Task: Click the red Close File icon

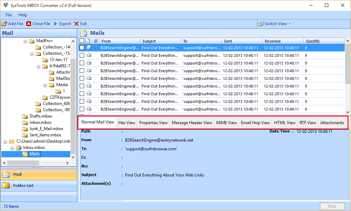Action: click(x=29, y=24)
